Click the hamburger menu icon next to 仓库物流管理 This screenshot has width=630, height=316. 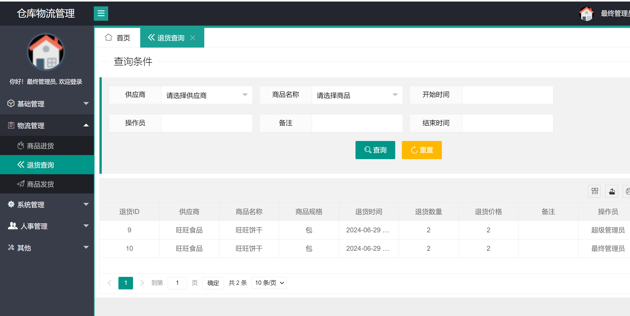(x=101, y=13)
